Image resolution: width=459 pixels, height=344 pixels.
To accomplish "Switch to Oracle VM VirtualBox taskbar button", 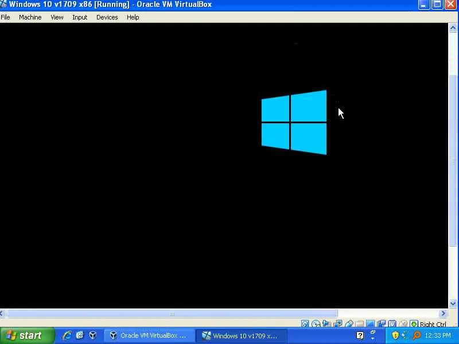I will [x=149, y=335].
